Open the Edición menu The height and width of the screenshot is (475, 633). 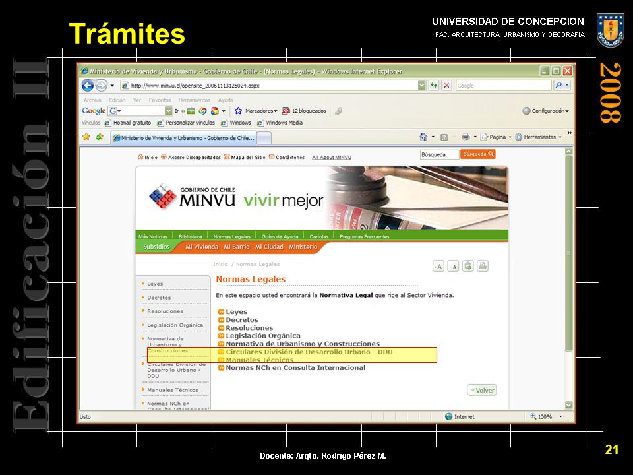[117, 100]
